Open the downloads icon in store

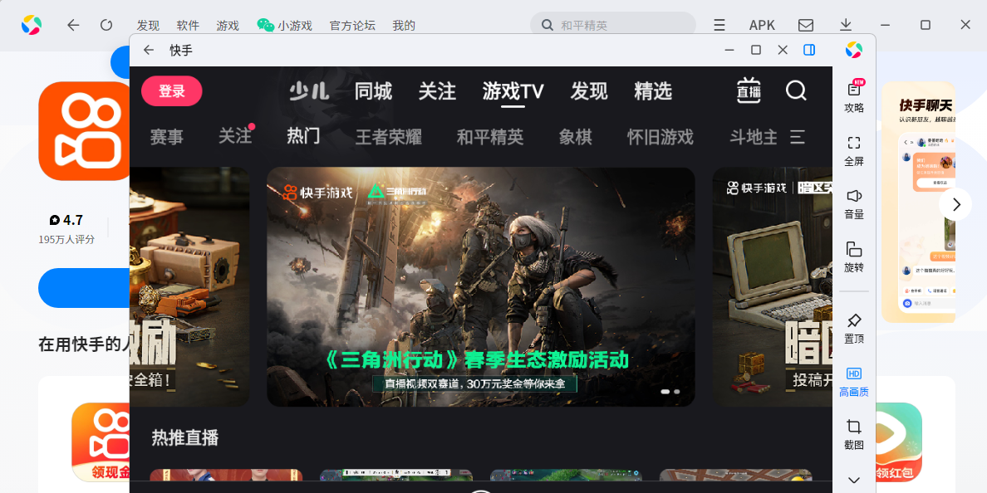coord(846,25)
